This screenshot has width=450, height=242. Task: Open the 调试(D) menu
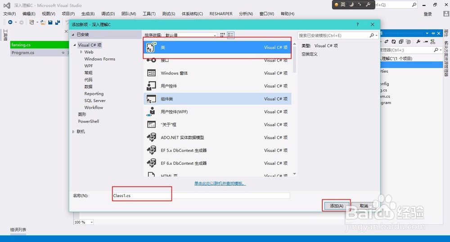(x=108, y=14)
